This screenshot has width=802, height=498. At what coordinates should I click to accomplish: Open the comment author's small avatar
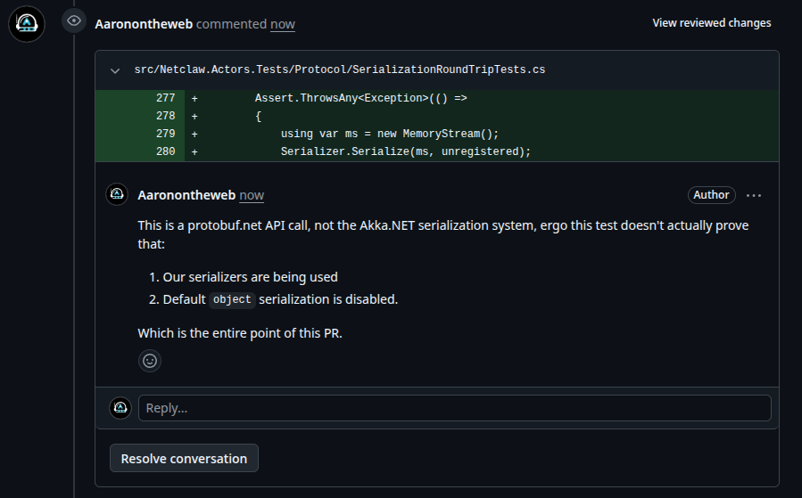click(117, 194)
